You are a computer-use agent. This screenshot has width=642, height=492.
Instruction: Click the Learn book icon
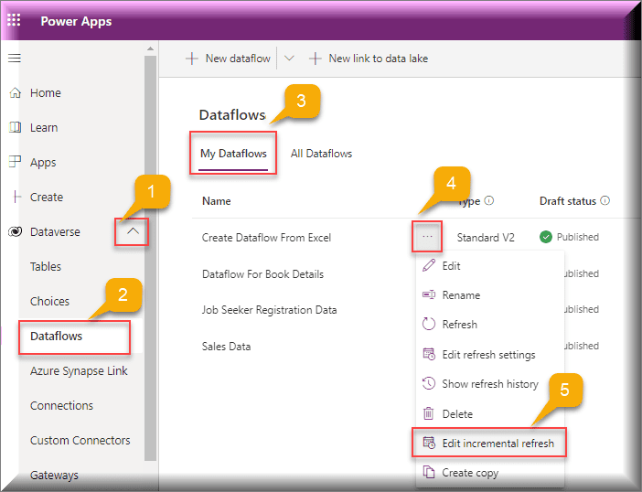point(16,127)
